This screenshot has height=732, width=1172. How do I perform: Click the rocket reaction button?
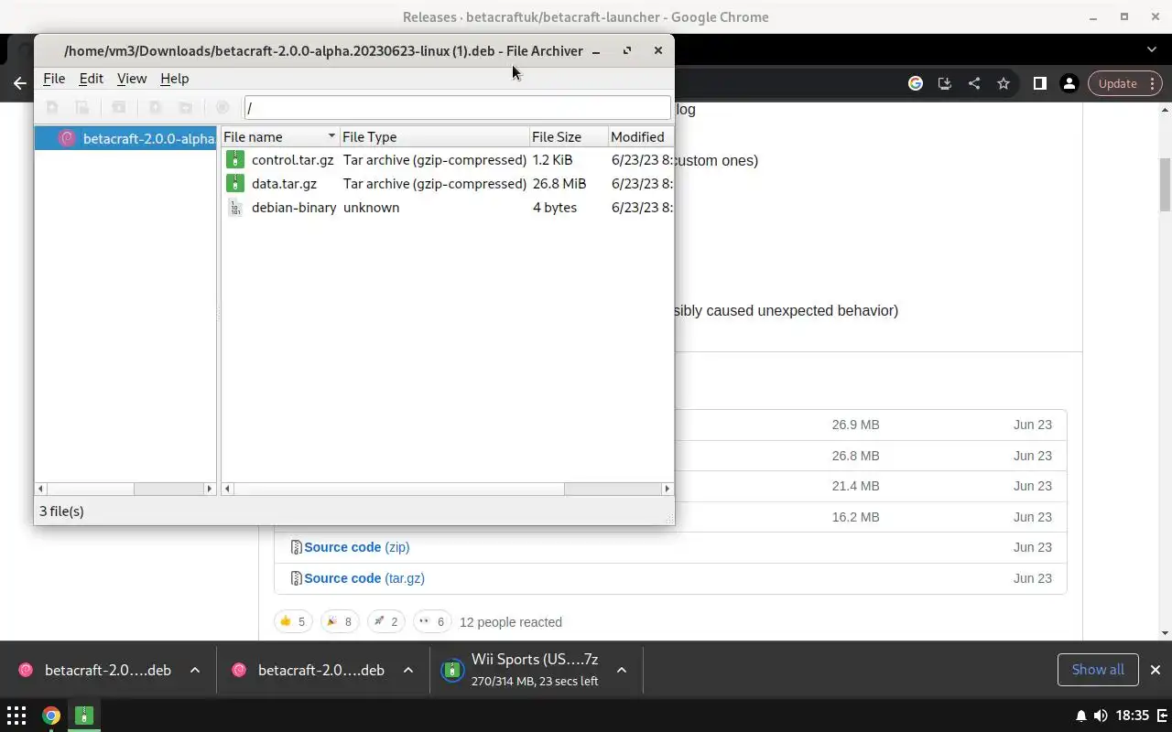coord(387,622)
